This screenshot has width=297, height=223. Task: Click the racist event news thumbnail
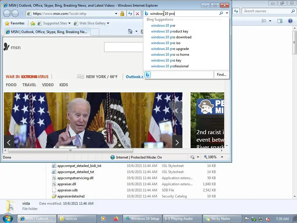[207, 120]
